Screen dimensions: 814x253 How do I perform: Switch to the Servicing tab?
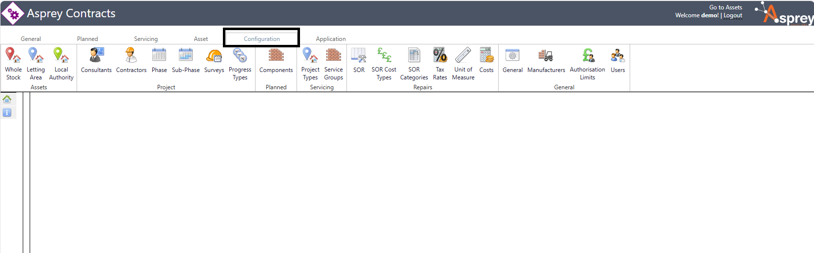point(146,39)
